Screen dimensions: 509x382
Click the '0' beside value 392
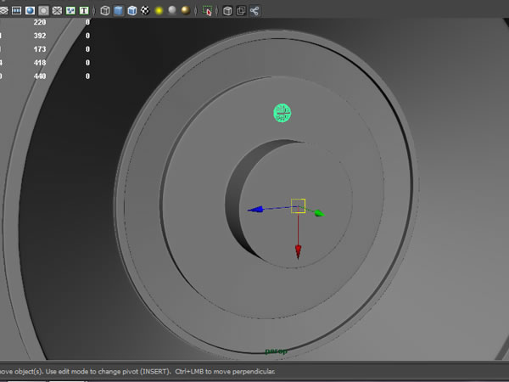click(x=87, y=36)
